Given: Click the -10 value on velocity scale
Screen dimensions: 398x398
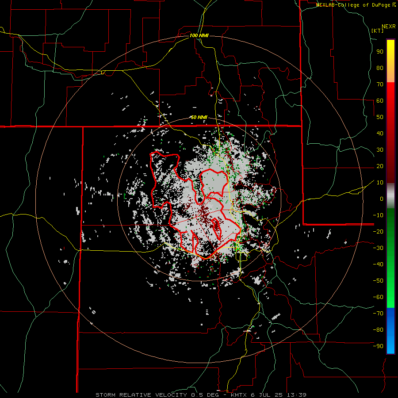Looking at the screenshot, I should click(x=378, y=215).
